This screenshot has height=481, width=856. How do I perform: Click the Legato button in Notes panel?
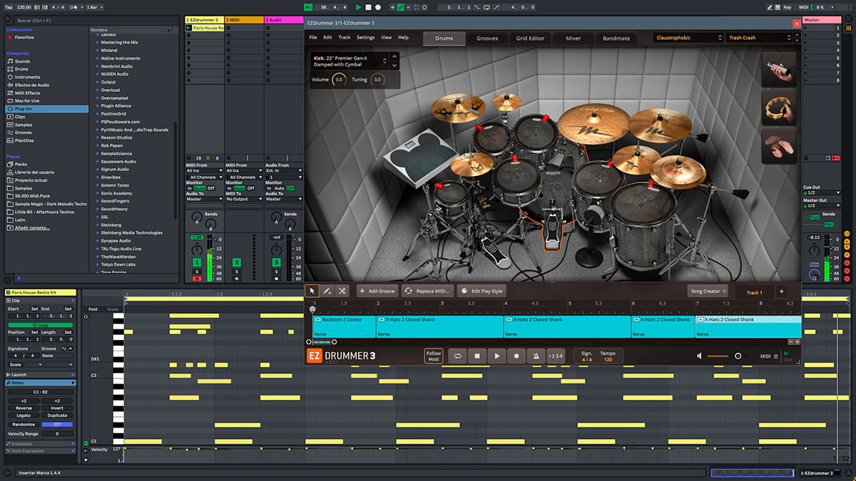tap(24, 415)
